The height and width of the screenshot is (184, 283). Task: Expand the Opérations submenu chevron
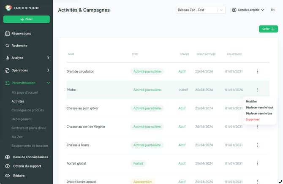coord(48,70)
